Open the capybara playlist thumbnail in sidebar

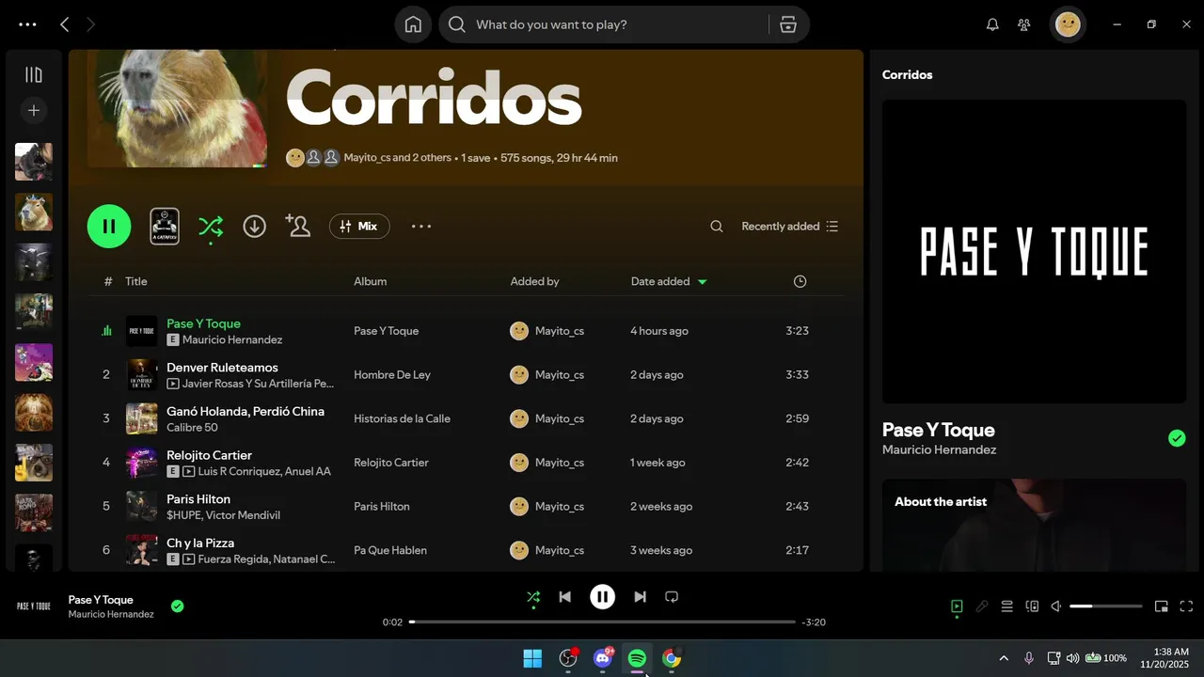(x=34, y=212)
